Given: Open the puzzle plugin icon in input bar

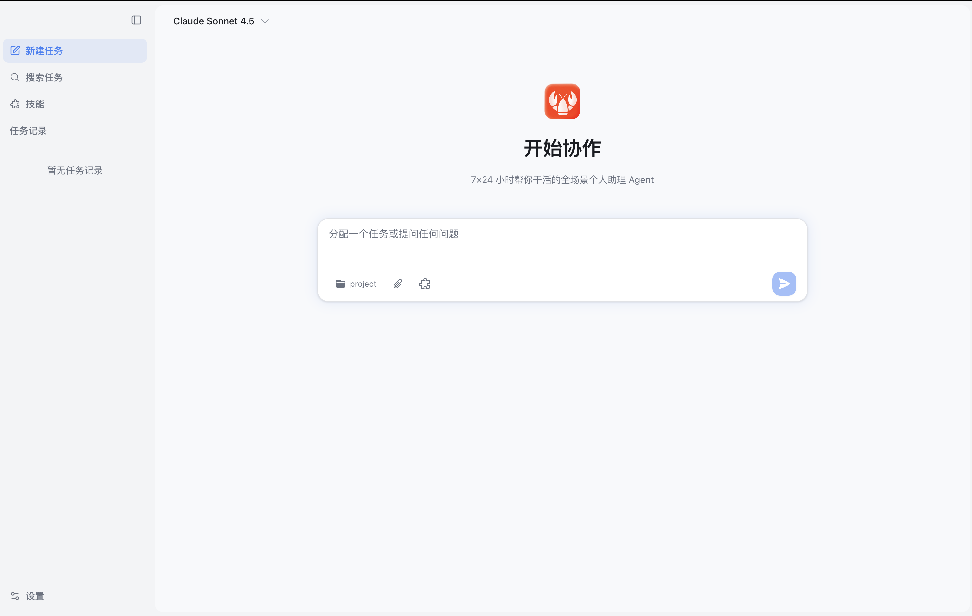Looking at the screenshot, I should pos(424,284).
